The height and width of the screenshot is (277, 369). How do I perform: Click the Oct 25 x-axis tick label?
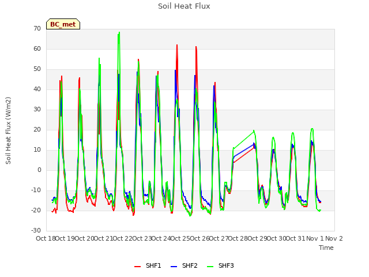(180, 238)
